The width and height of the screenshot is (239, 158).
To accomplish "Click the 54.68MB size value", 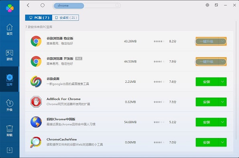I will click(130, 122).
